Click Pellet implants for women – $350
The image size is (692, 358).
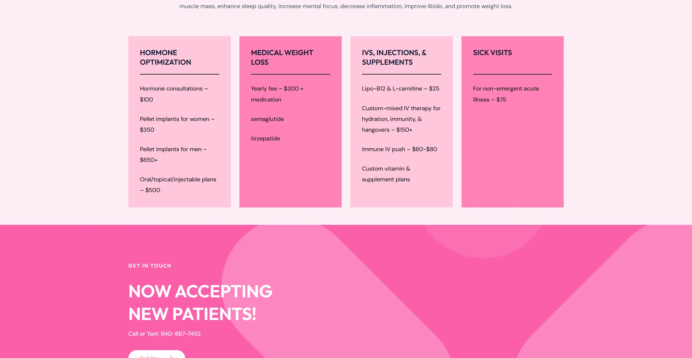[177, 124]
